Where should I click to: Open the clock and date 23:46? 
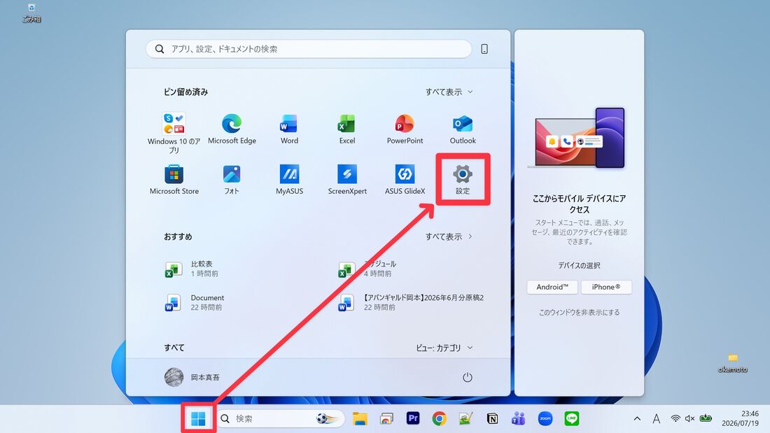(x=740, y=418)
